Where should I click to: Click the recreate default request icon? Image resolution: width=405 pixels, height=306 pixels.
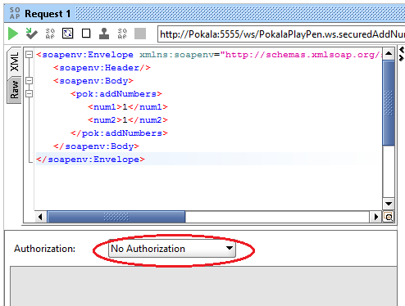point(67,34)
